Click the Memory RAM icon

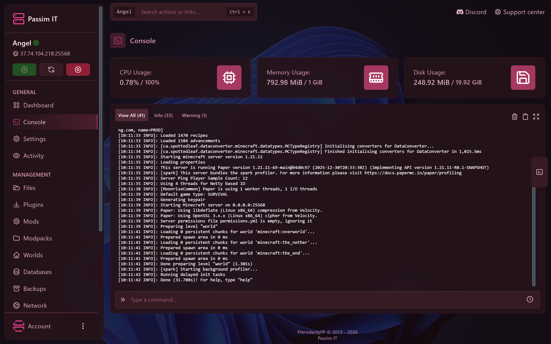[376, 78]
